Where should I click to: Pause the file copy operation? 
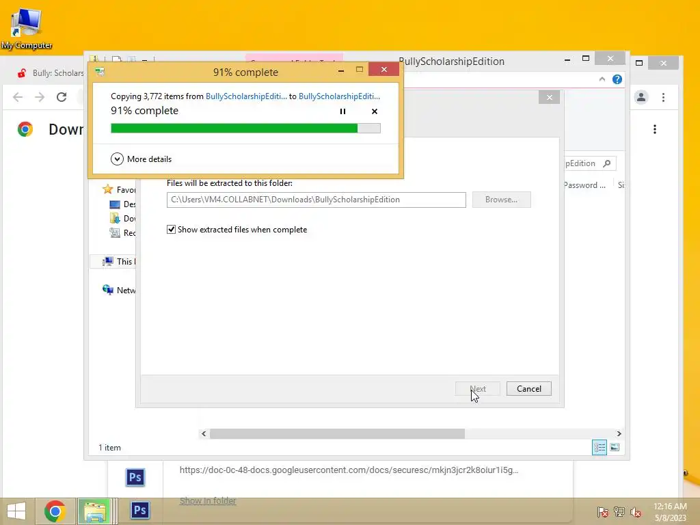click(x=342, y=111)
